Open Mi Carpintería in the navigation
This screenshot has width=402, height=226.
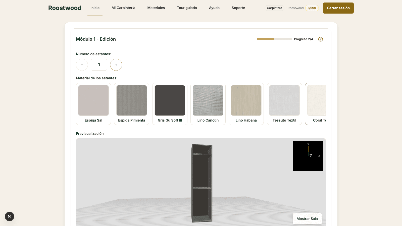pyautogui.click(x=123, y=8)
